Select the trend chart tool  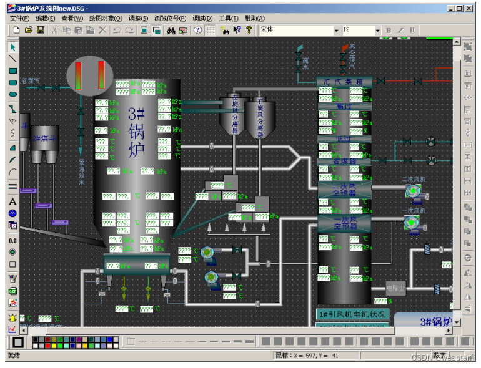[x=12, y=329]
